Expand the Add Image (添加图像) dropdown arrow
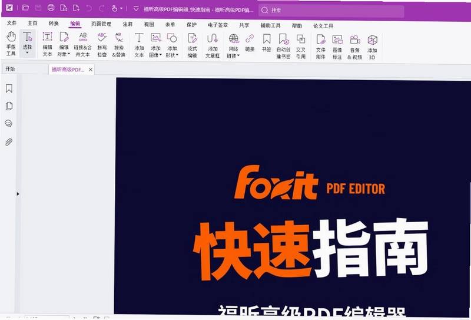The height and width of the screenshot is (320, 471). click(161, 55)
